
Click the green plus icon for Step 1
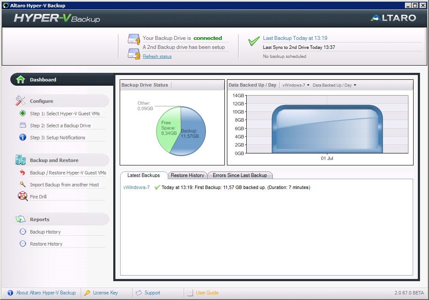[23, 113]
